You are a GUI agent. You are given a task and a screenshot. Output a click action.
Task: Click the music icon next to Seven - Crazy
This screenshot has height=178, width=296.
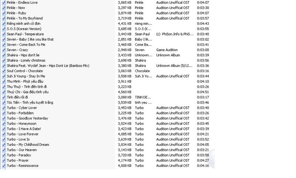pos(4,50)
